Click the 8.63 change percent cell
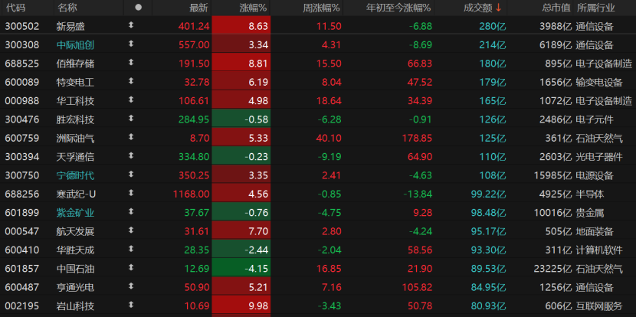This screenshot has height=317, width=636. [x=241, y=26]
